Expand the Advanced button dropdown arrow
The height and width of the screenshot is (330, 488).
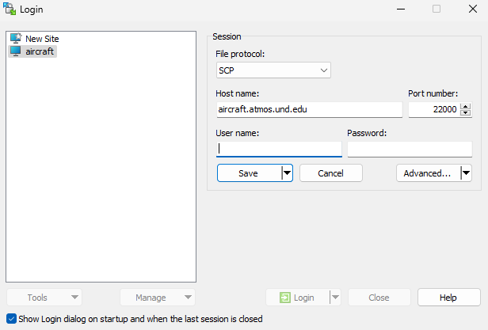(x=466, y=173)
